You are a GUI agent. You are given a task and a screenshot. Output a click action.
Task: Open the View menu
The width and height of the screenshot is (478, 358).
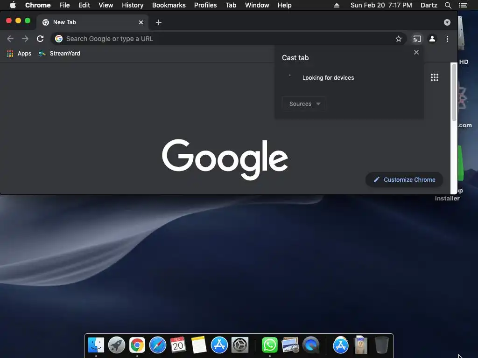click(106, 5)
